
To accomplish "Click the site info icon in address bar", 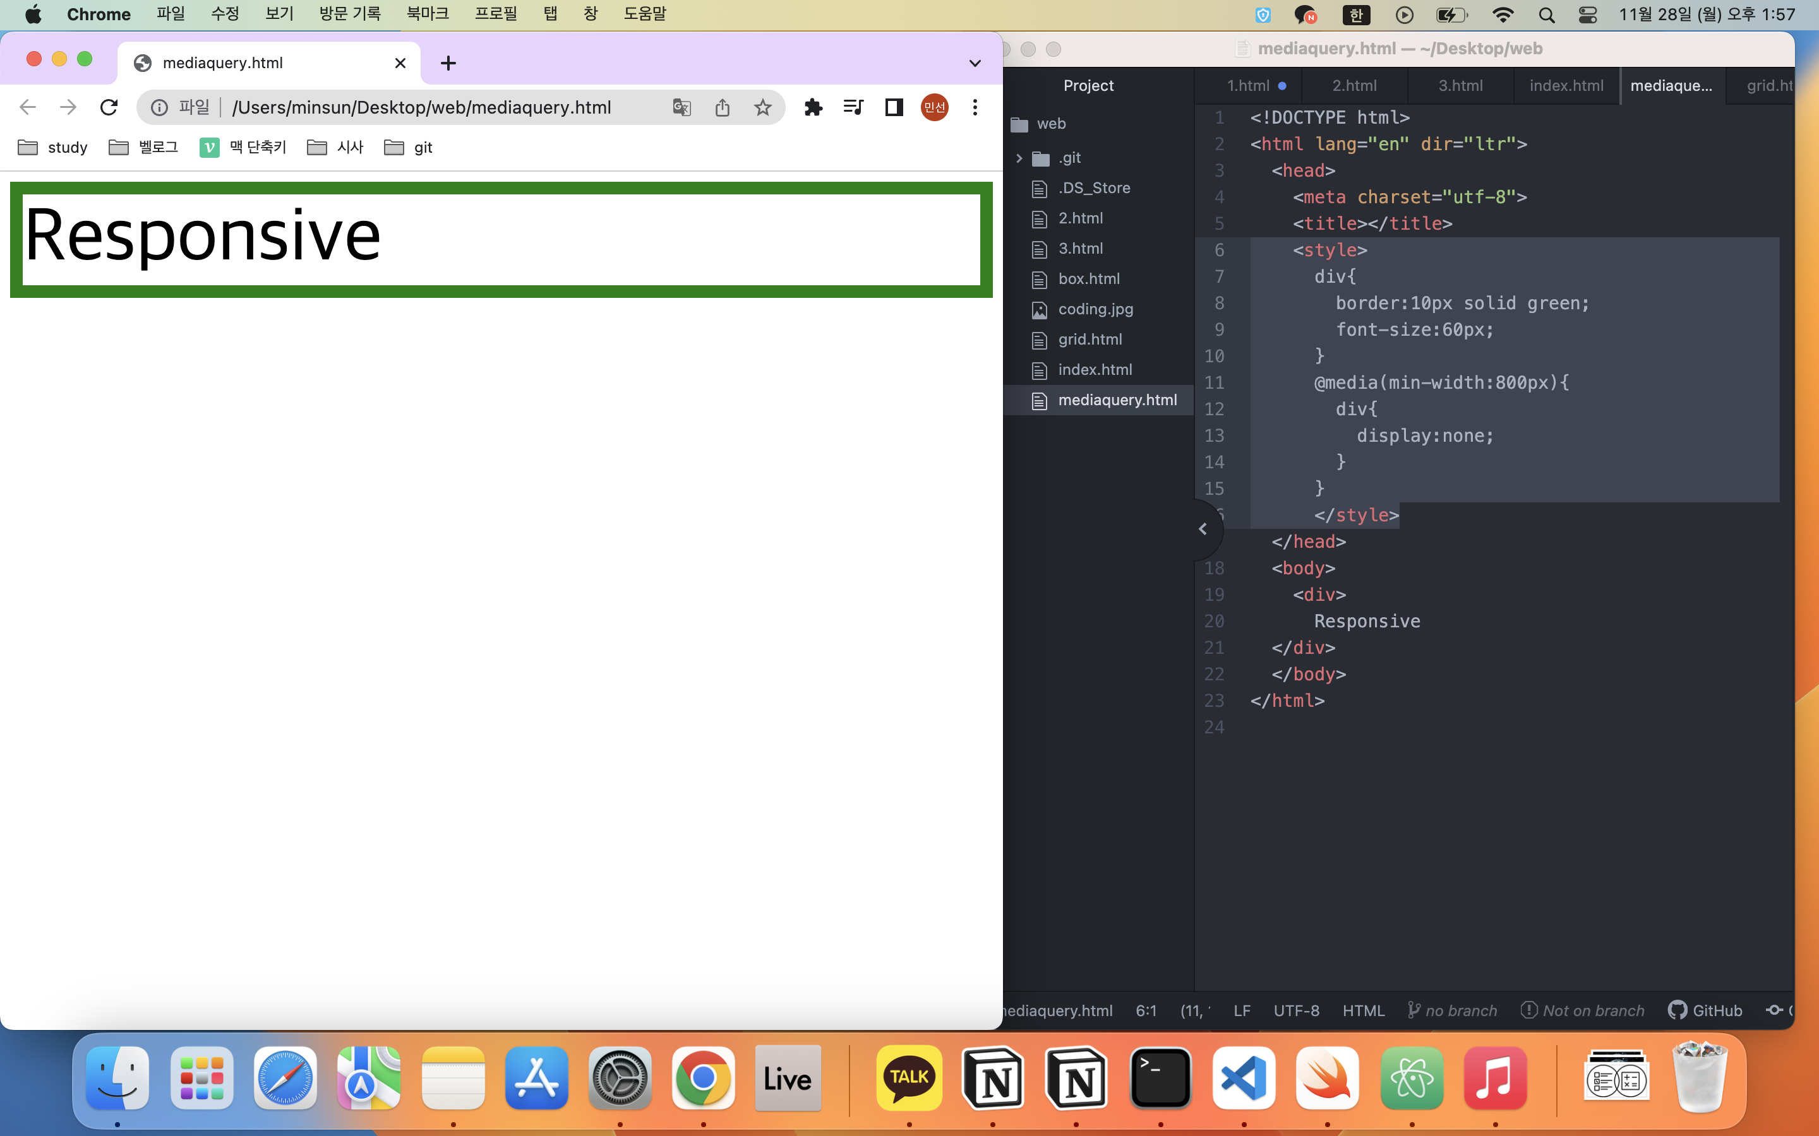I will [159, 107].
